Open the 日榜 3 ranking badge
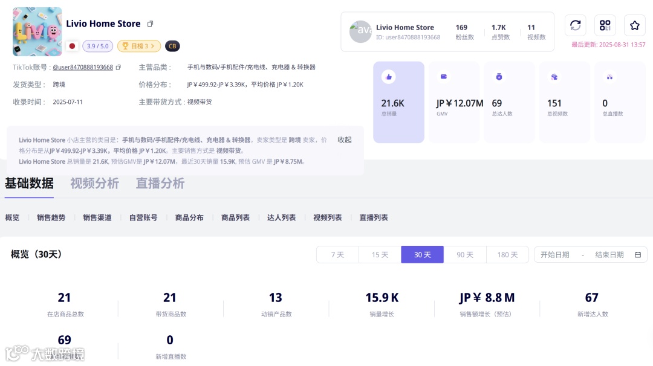Screen dimensions: 653x366 [138, 46]
